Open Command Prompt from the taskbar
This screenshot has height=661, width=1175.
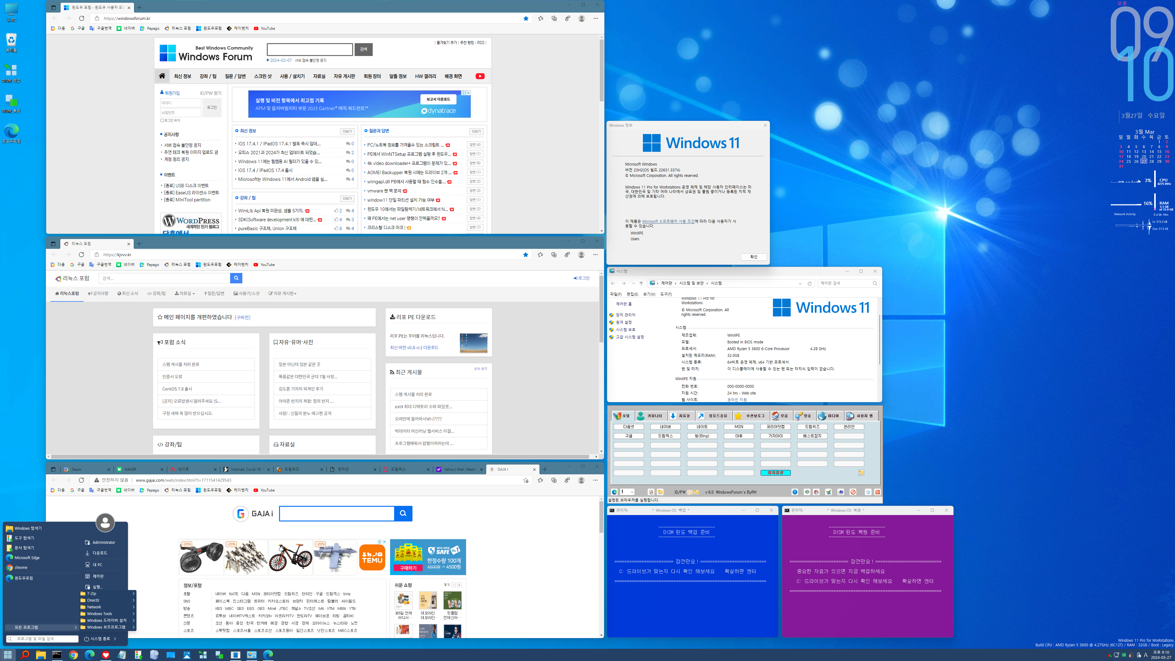57,655
